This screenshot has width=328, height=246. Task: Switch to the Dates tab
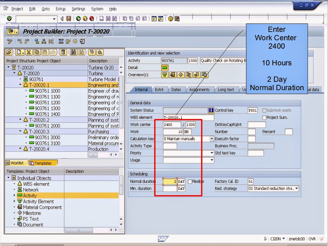(x=176, y=90)
